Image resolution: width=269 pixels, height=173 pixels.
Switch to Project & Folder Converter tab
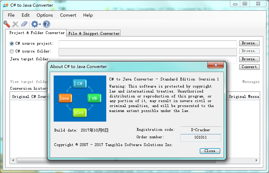point(36,33)
